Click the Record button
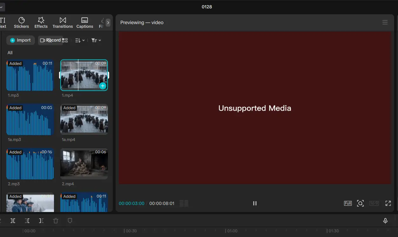This screenshot has height=237, width=398. [50, 40]
